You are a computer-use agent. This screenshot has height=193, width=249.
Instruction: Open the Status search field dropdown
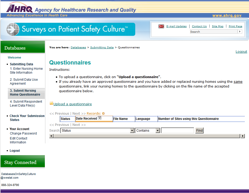pos(132,131)
